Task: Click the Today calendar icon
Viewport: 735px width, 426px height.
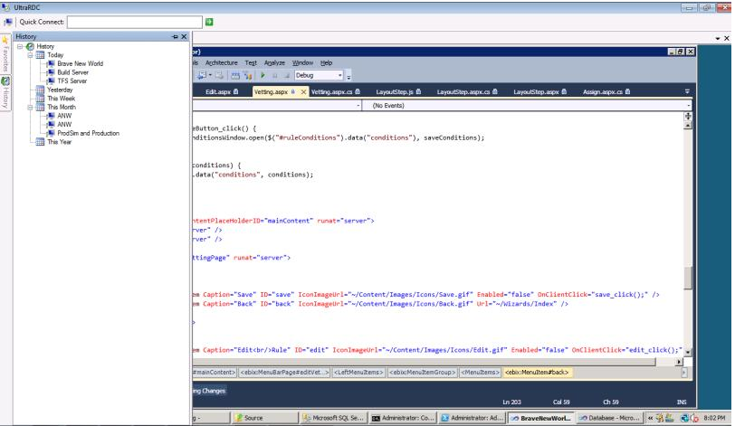Action: [41, 55]
